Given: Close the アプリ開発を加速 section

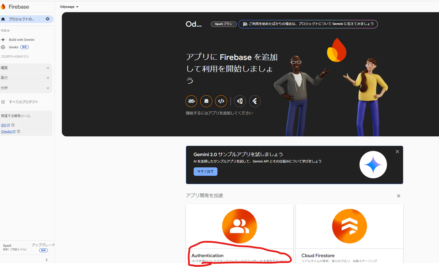Looking at the screenshot, I should [399, 196].
